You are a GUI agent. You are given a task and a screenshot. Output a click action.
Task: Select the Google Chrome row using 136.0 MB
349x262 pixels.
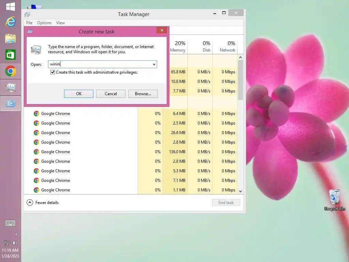point(131,152)
